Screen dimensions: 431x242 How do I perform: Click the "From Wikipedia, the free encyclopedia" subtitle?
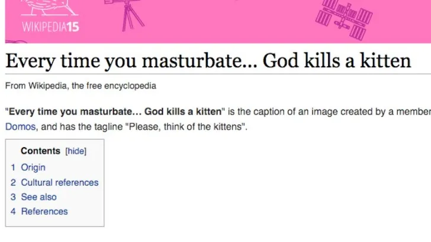pyautogui.click(x=80, y=86)
